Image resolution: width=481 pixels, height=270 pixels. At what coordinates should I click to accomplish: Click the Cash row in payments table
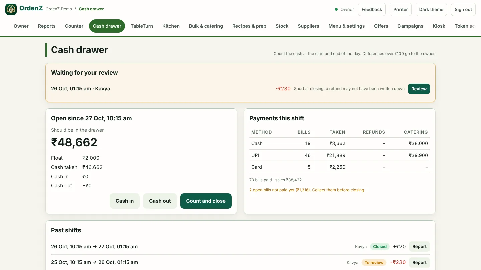tap(339, 143)
